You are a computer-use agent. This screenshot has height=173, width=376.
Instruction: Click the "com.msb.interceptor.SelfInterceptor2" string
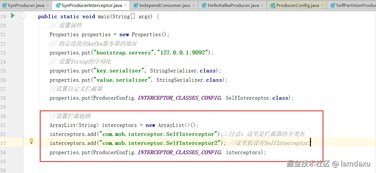[160, 143]
